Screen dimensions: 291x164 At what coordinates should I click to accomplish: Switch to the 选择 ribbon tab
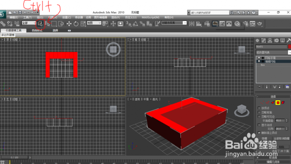[x=55, y=30]
